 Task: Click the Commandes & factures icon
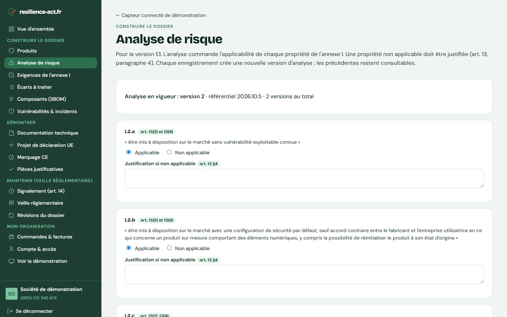pos(12,237)
